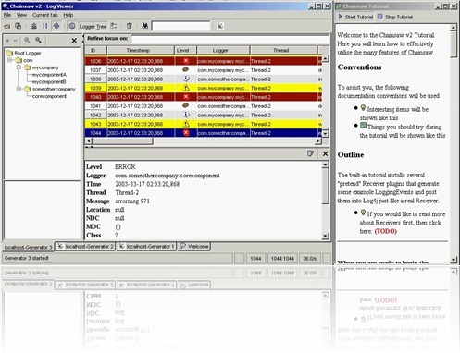This screenshot has height=353, width=460.
Task: Click the (TODO) link in the tutorial
Action: pyautogui.click(x=386, y=231)
